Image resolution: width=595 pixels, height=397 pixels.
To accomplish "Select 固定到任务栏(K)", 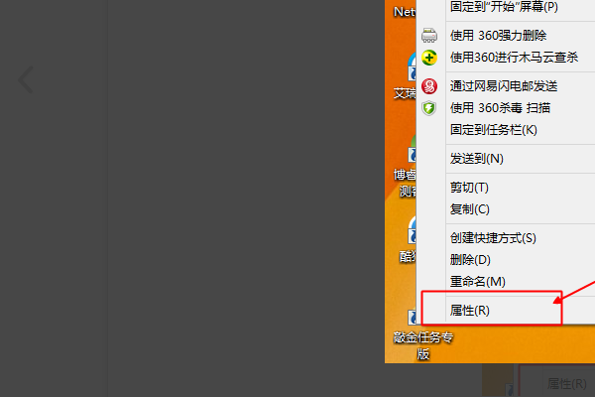I will pyautogui.click(x=494, y=130).
